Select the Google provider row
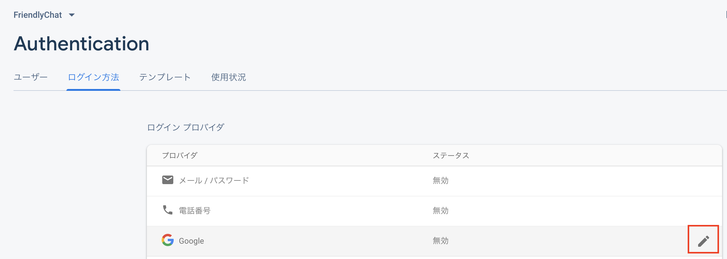Screen dimensions: 727x259 [191, 241]
